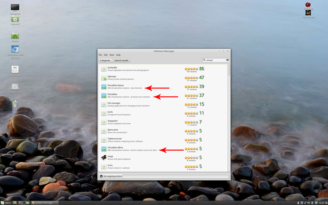Click the Virt-manager package icon
The height and width of the screenshot is (205, 328).
click(104, 104)
